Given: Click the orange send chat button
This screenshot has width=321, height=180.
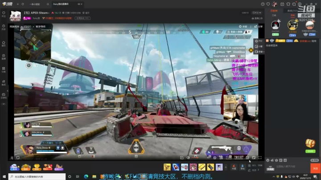Looking at the screenshot, I should point(316,168).
